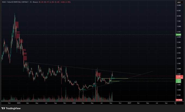
Task: Click the 2027 label on time axis
Action: tap(129, 103)
